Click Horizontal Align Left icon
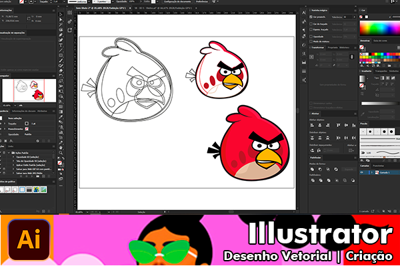The height and width of the screenshot is (266, 400). (312, 125)
